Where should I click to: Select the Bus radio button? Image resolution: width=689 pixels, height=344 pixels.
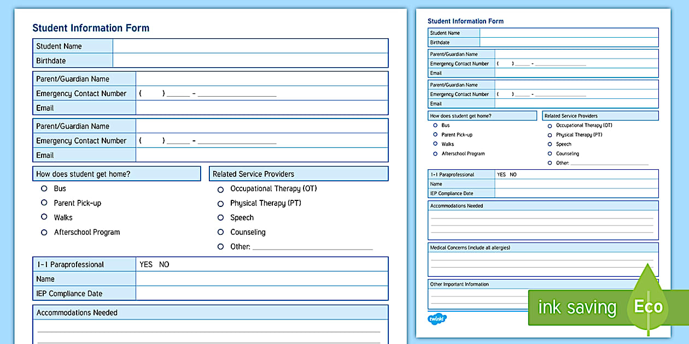[x=44, y=188]
